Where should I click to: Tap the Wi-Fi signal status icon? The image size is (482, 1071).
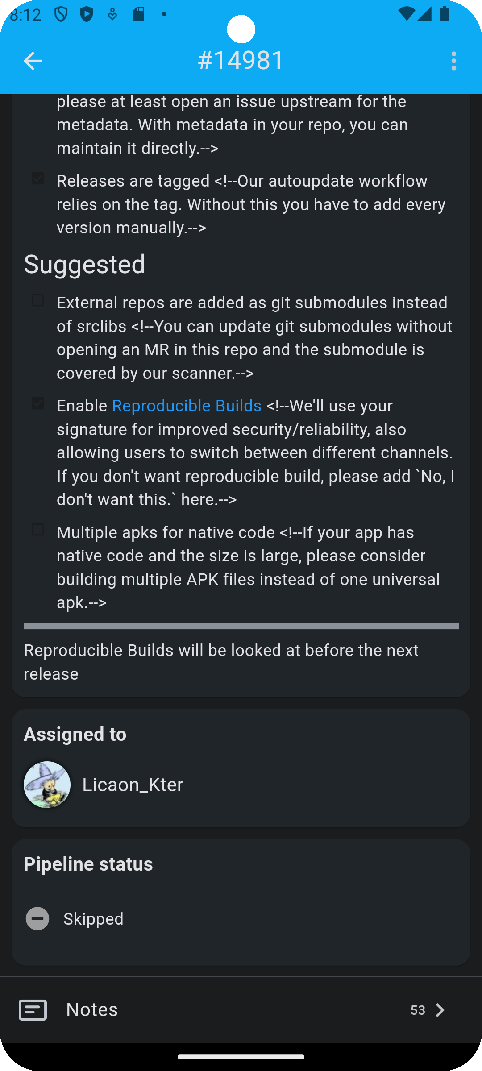click(x=406, y=14)
